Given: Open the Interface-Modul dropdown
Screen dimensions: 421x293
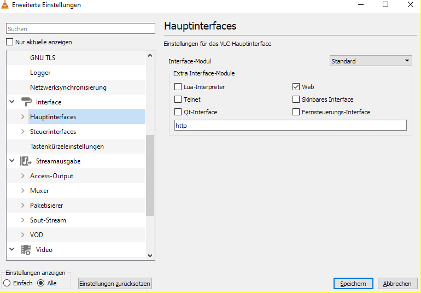Looking at the screenshot, I should (x=371, y=61).
